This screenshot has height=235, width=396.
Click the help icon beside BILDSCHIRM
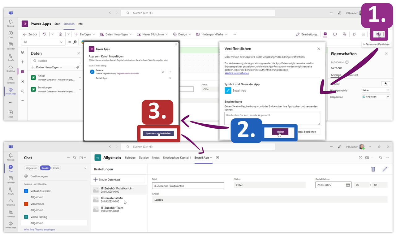point(347,62)
